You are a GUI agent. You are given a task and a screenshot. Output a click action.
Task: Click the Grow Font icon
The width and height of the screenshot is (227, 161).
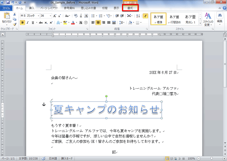pyautogui.click(x=54, y=16)
